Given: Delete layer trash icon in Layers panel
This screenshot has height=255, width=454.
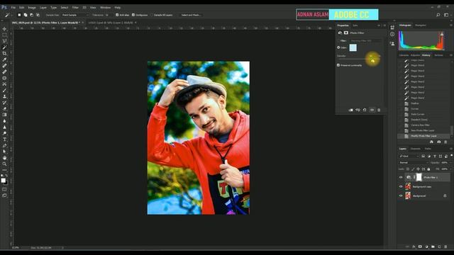Looking at the screenshot, I should [445, 246].
